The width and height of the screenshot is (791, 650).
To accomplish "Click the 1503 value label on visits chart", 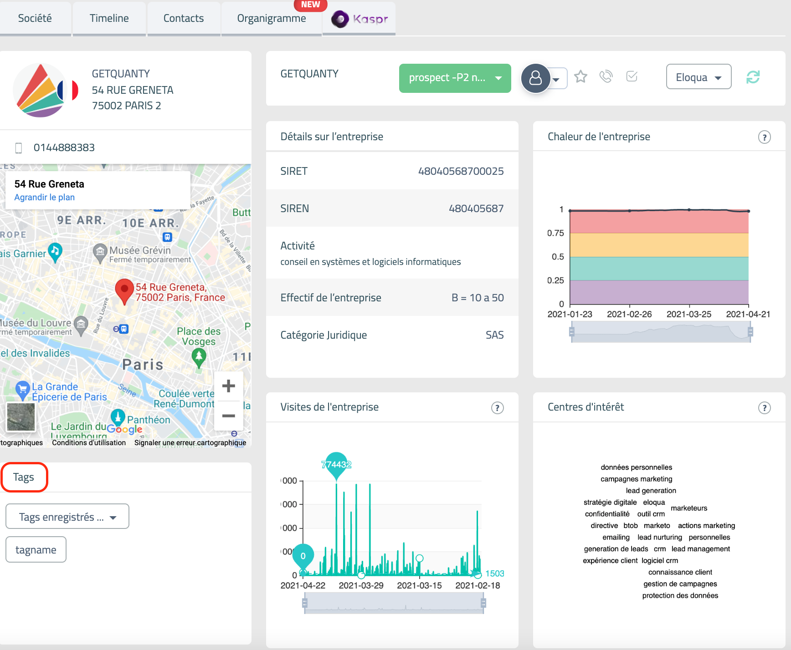I will pyautogui.click(x=494, y=574).
